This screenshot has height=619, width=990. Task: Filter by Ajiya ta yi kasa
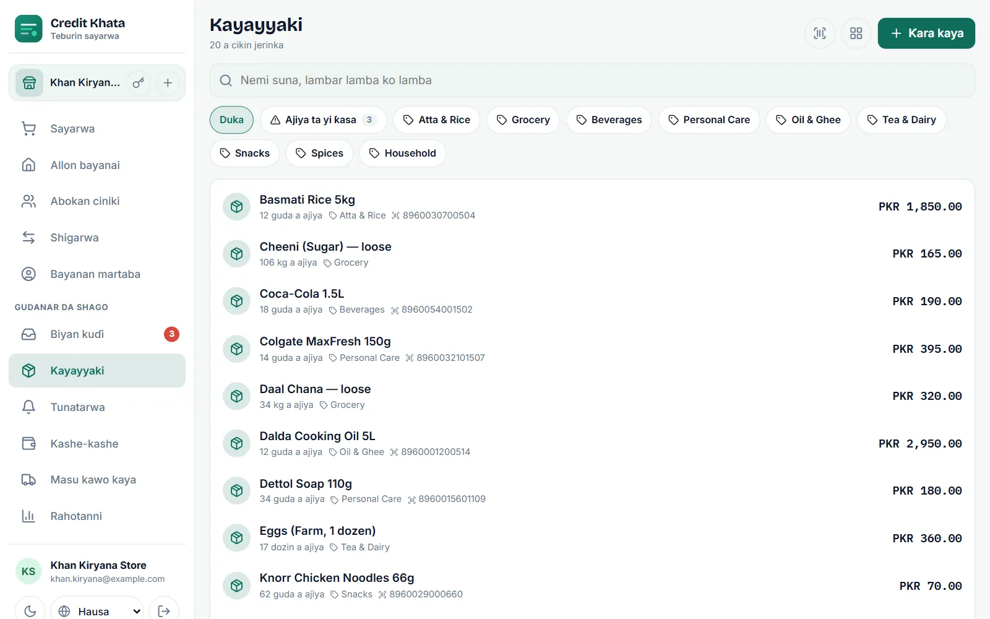pyautogui.click(x=324, y=120)
